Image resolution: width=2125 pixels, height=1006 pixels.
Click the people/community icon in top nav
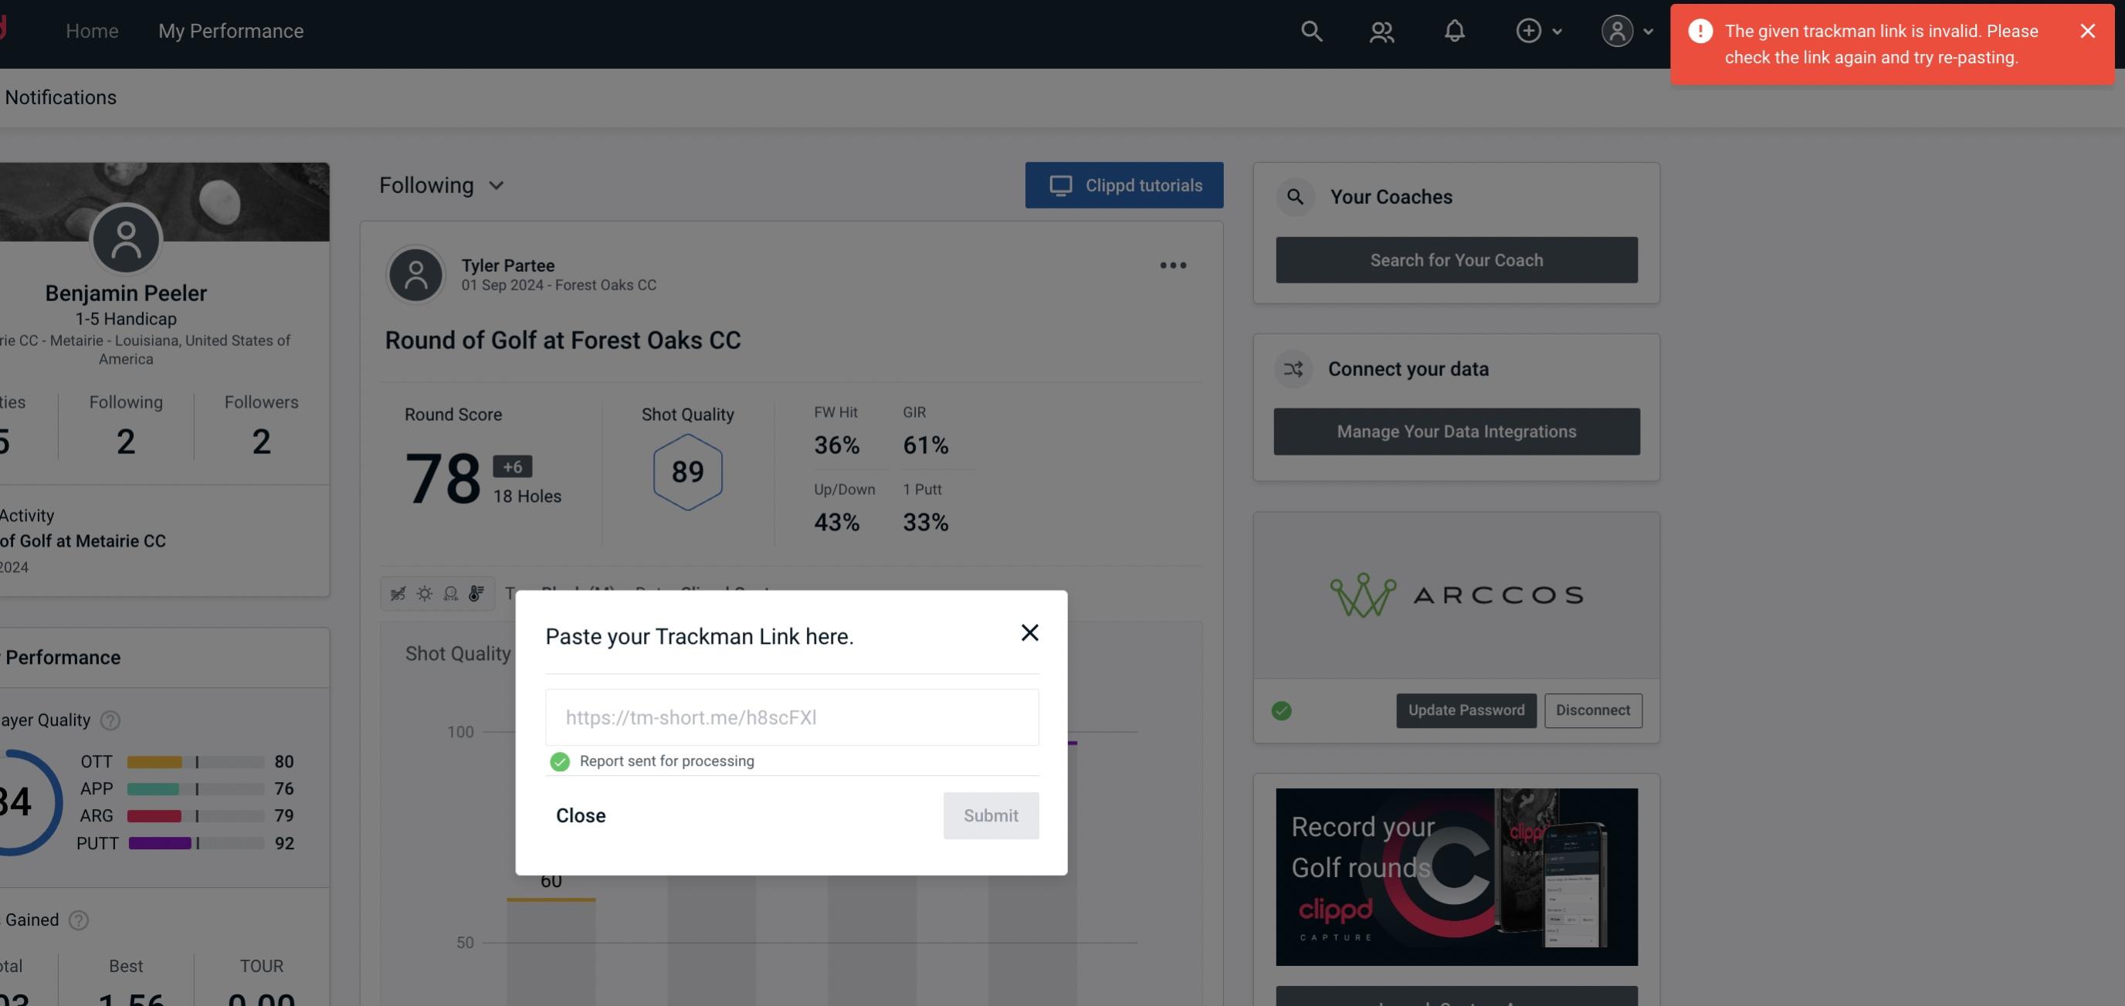pyautogui.click(x=1381, y=30)
